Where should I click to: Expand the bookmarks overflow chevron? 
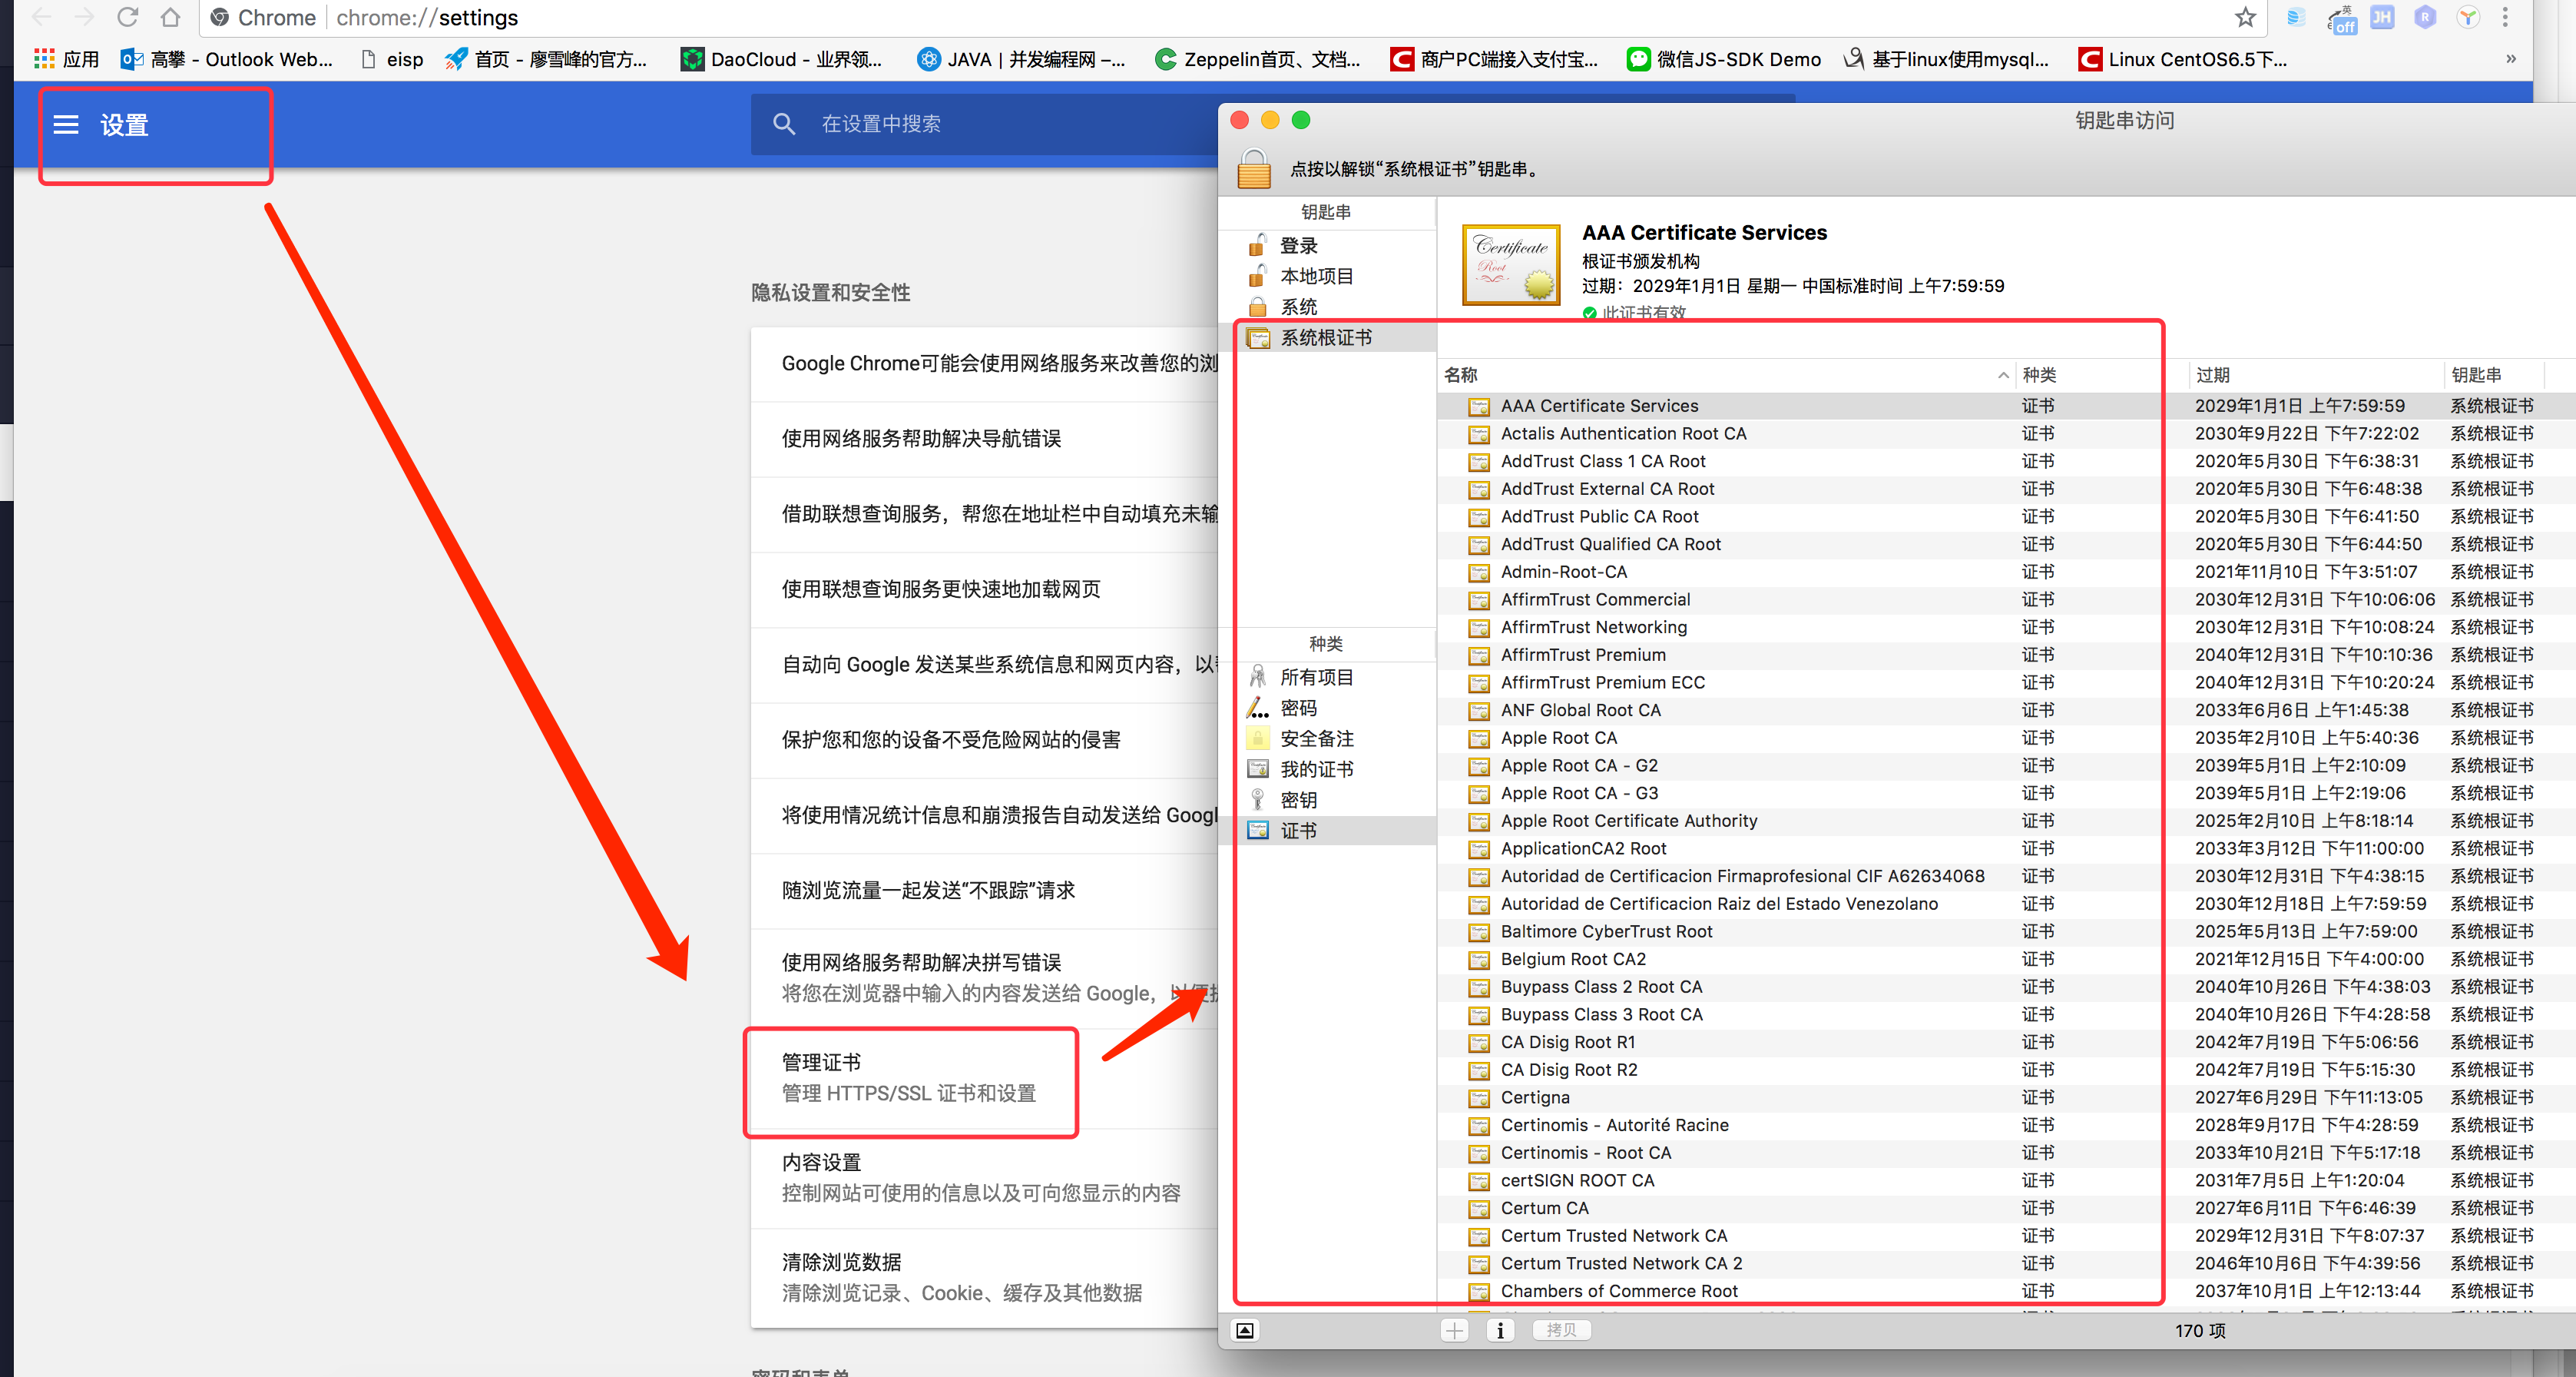tap(2511, 59)
